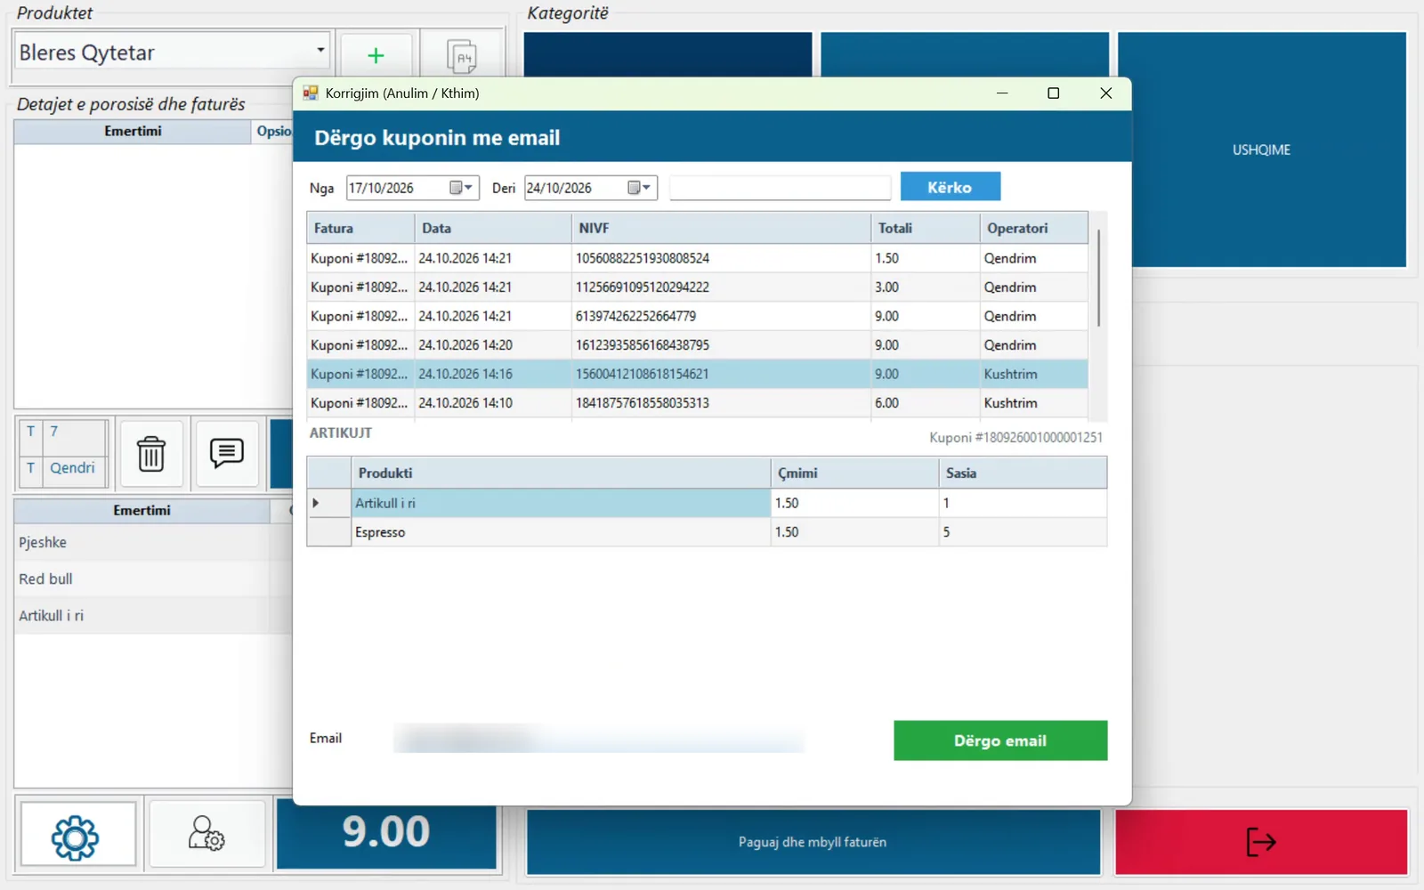Image resolution: width=1424 pixels, height=890 pixels.
Task: Click the Kërko search button
Action: [950, 187]
